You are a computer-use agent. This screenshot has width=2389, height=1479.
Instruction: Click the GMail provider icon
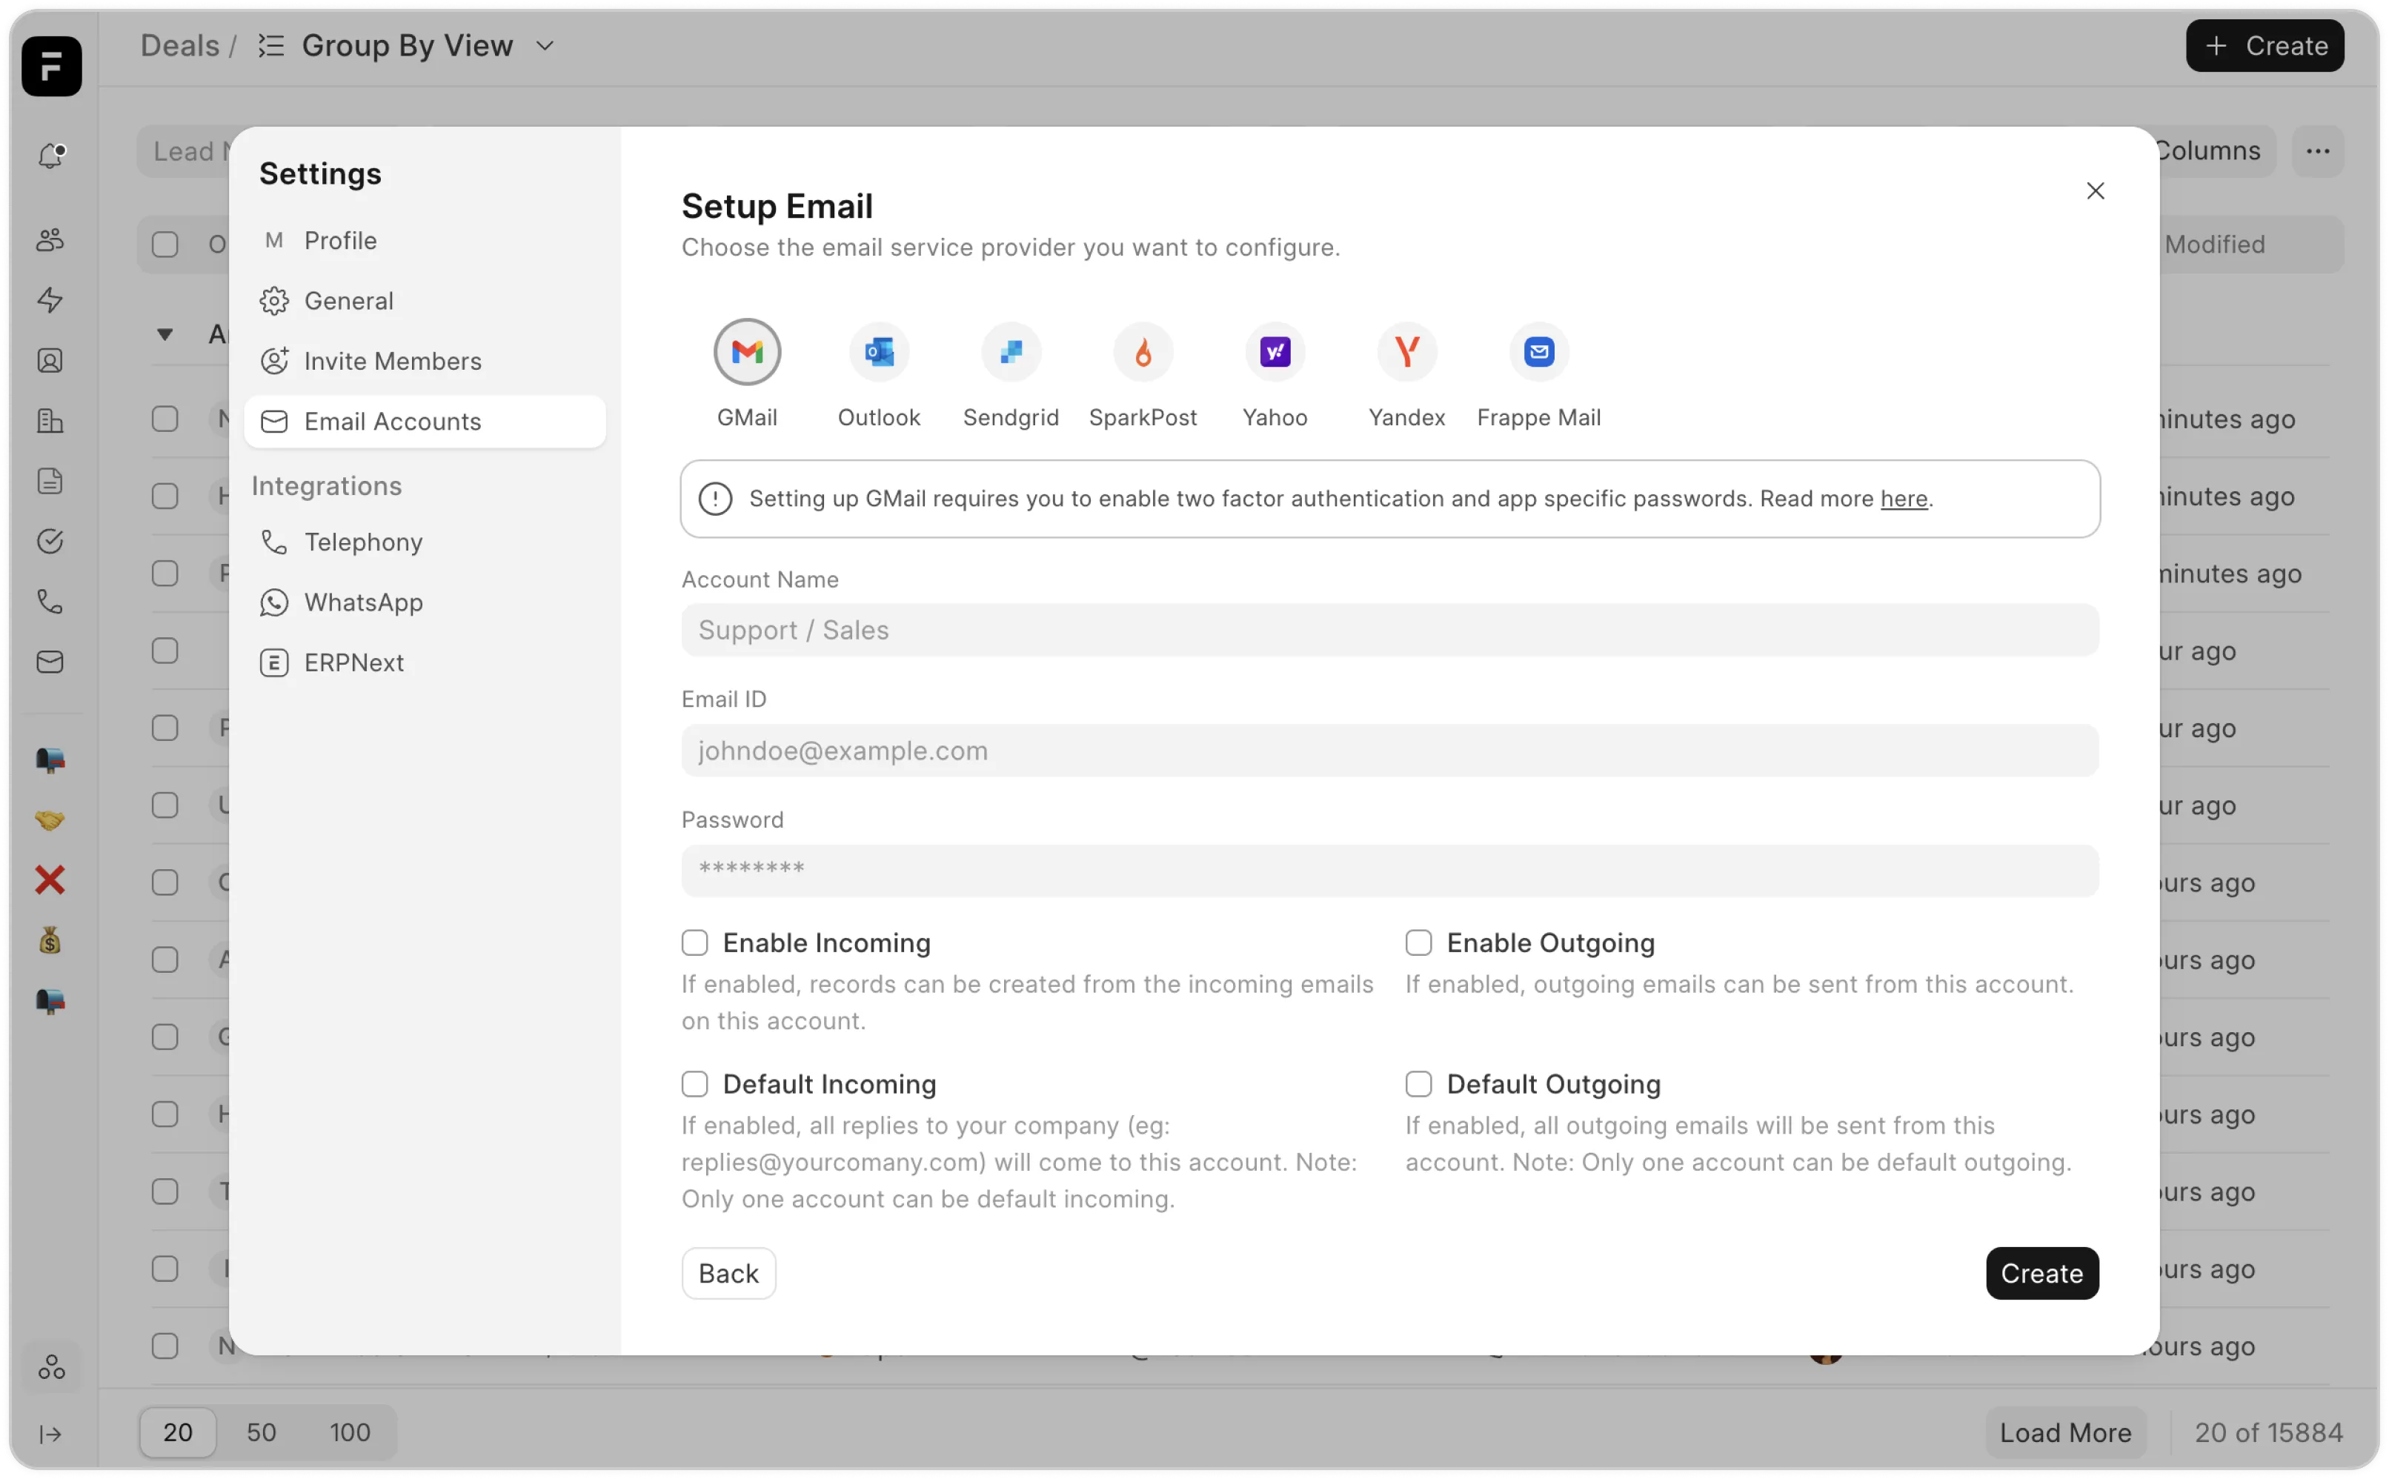click(747, 352)
